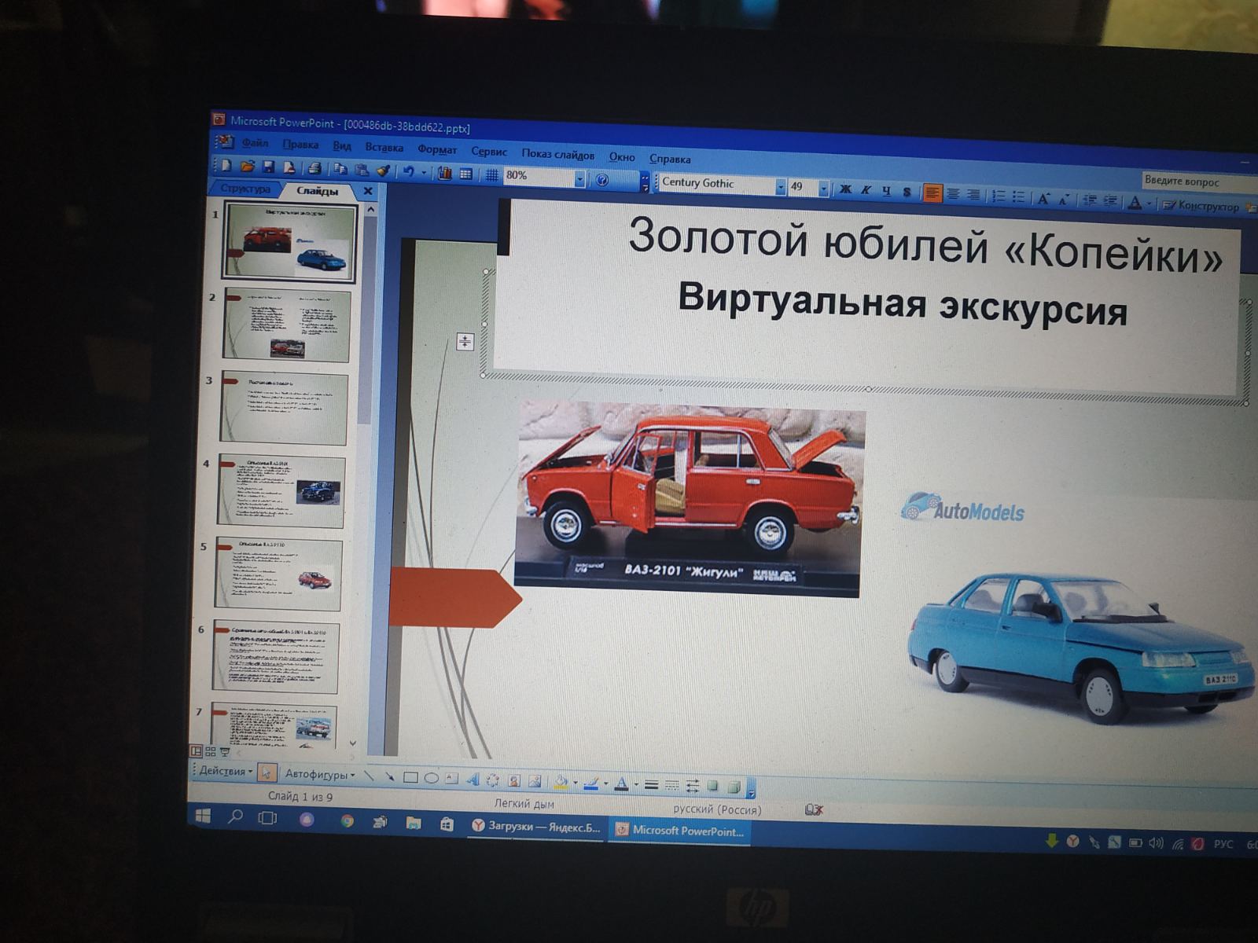Image resolution: width=1258 pixels, height=943 pixels.
Task: Select slide 2 thumbnail
Action: [287, 325]
